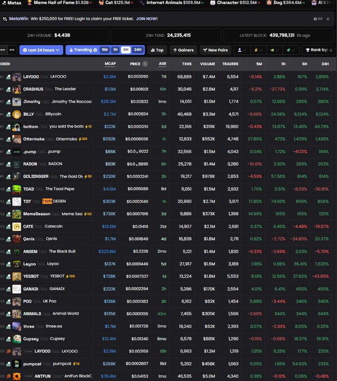The width and height of the screenshot is (337, 381).
Task: Click the pill icon beside ANSEM token
Action: click(x=8, y=252)
